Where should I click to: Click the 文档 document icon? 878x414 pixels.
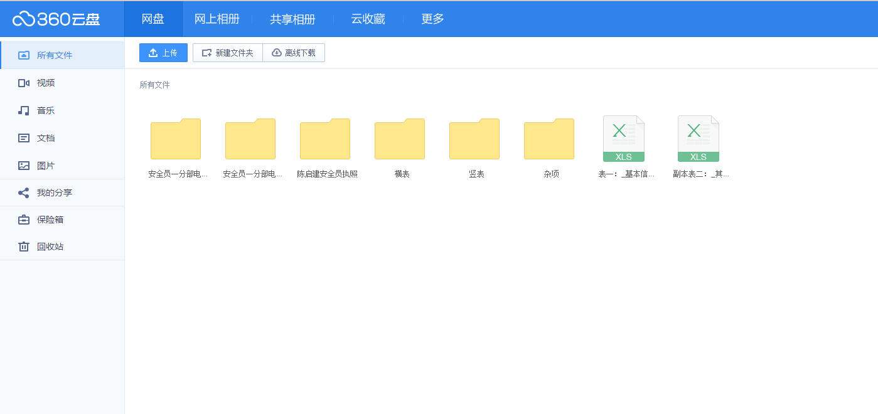click(x=24, y=138)
